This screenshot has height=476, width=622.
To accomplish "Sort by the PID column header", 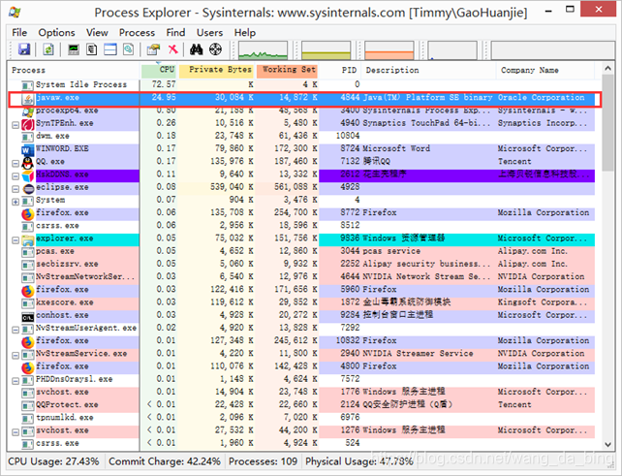I will [341, 70].
